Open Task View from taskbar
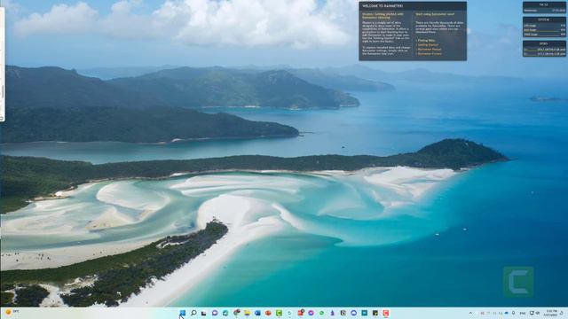Viewport: 568px width, 319px height. [x=203, y=313]
